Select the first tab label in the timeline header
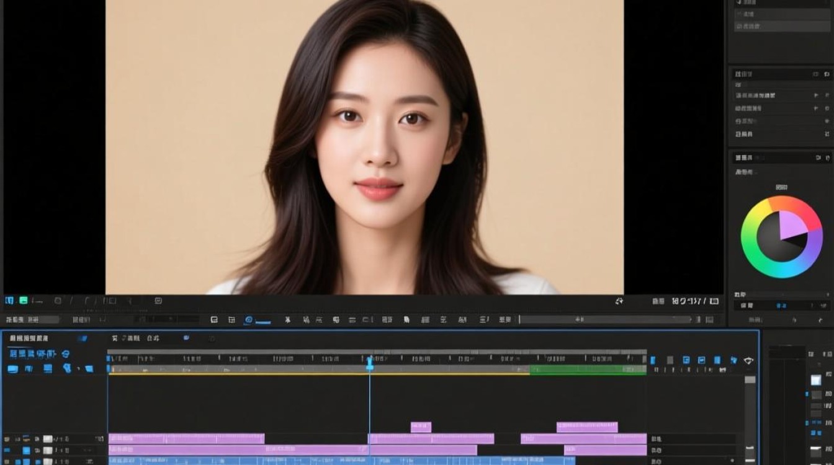Screen dimensions: 834x465 [x=29, y=339]
